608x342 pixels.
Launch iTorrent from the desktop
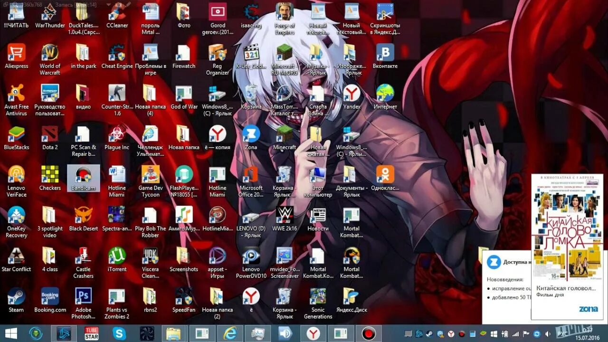(117, 260)
